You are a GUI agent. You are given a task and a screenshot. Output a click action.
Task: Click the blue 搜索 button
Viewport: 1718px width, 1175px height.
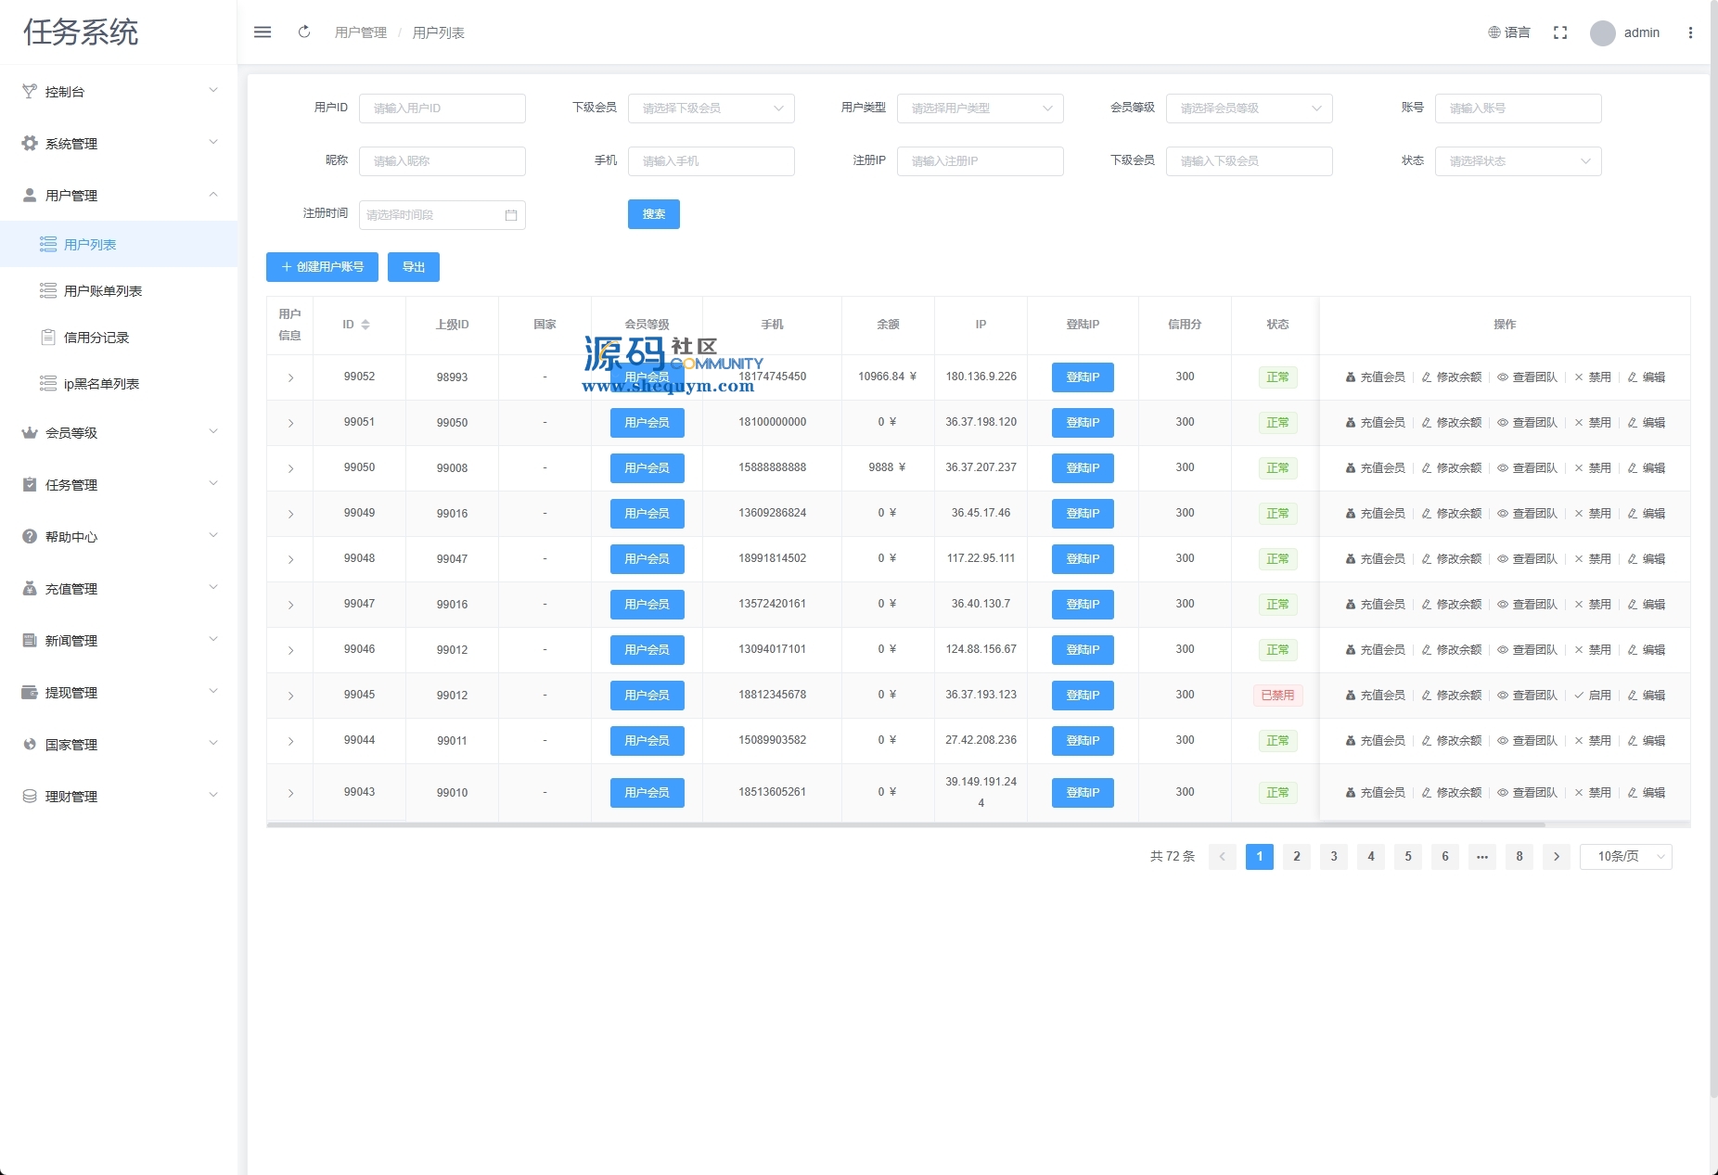(x=653, y=214)
